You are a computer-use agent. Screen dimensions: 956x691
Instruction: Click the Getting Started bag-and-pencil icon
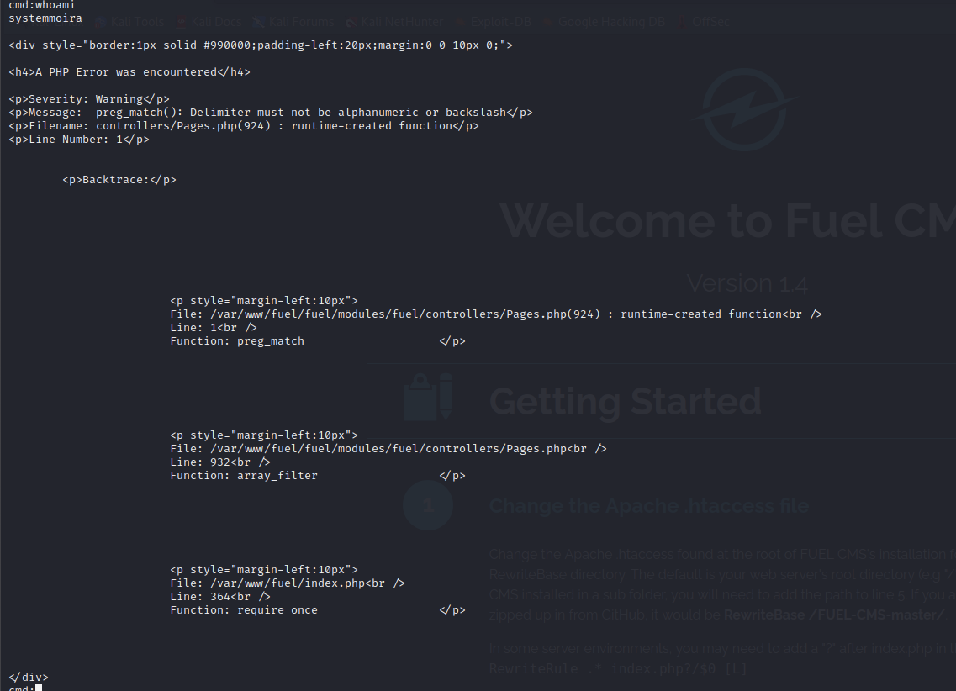428,397
